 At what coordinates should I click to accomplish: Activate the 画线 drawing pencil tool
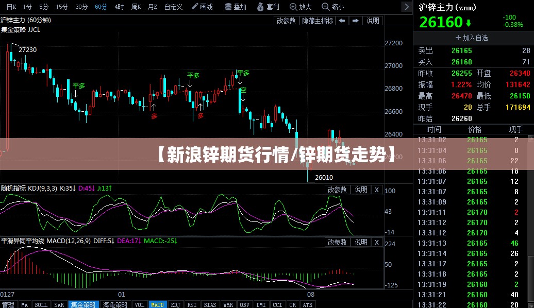click(x=202, y=7)
